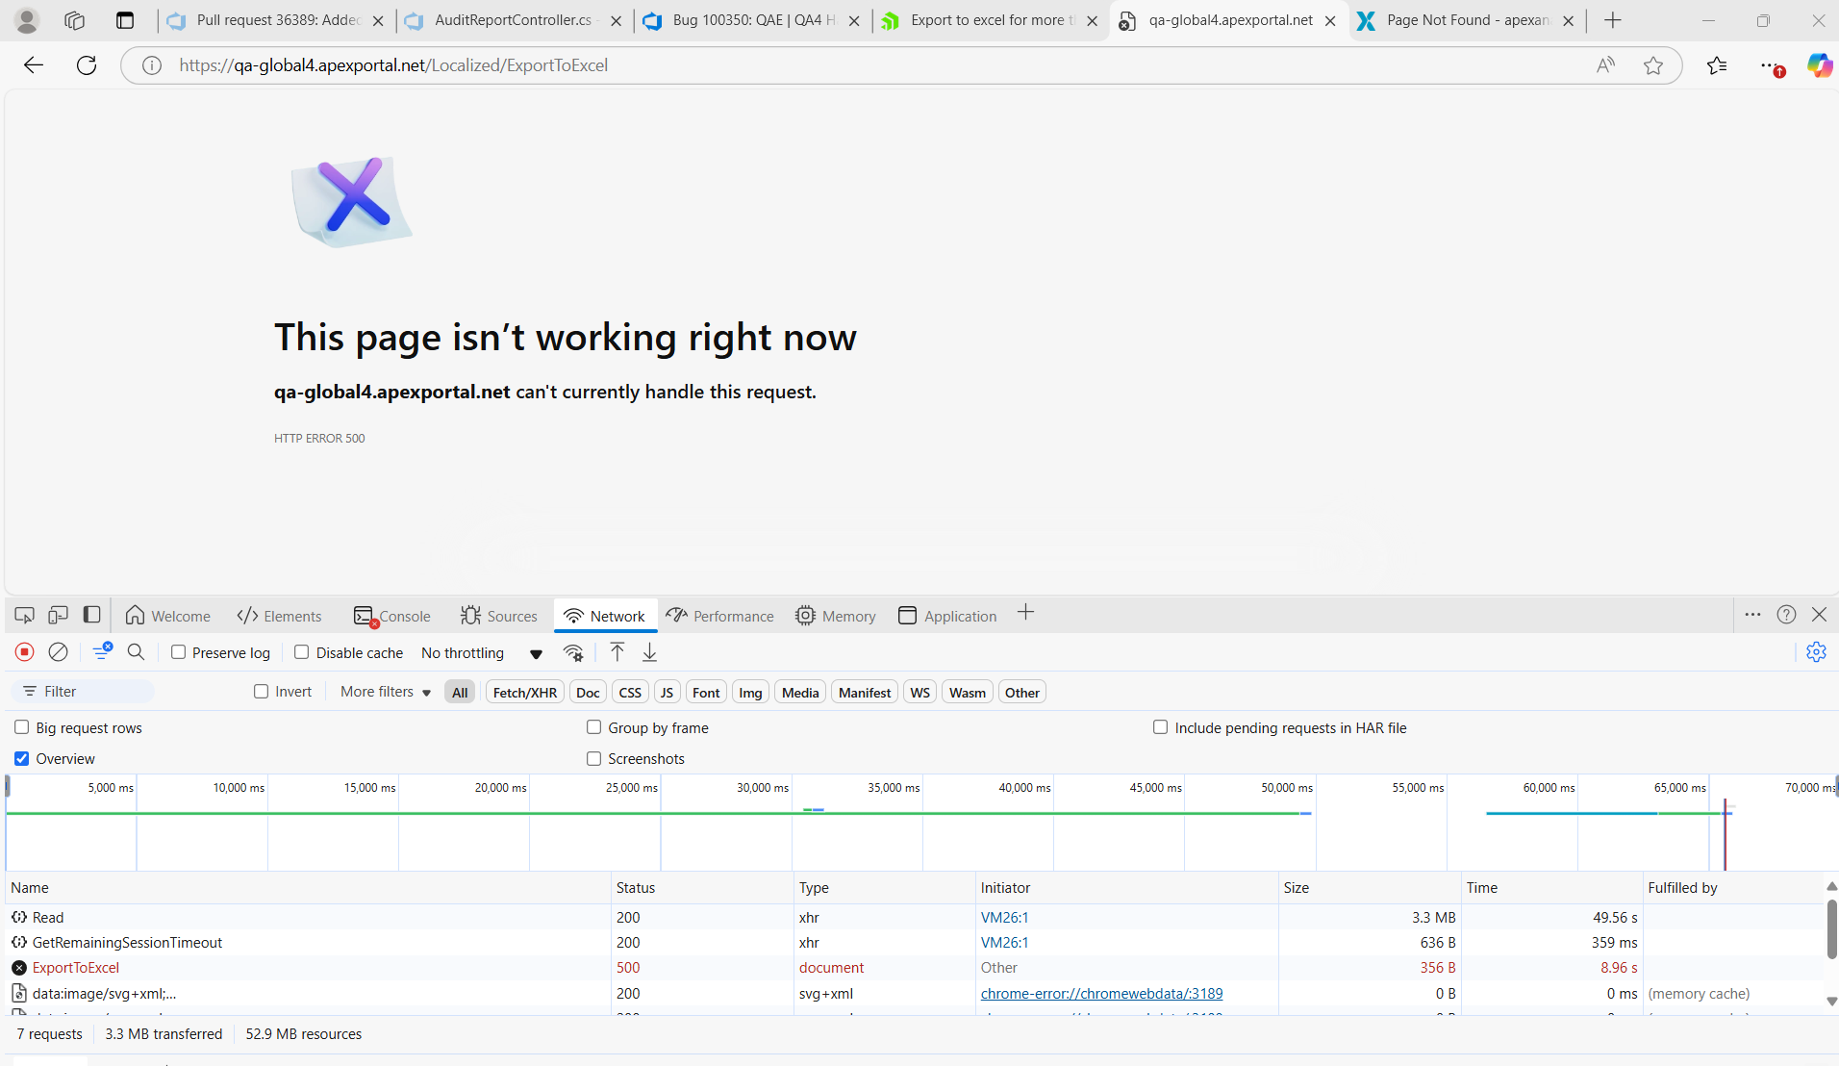
Task: Click the export HAR download arrow icon
Action: (650, 652)
